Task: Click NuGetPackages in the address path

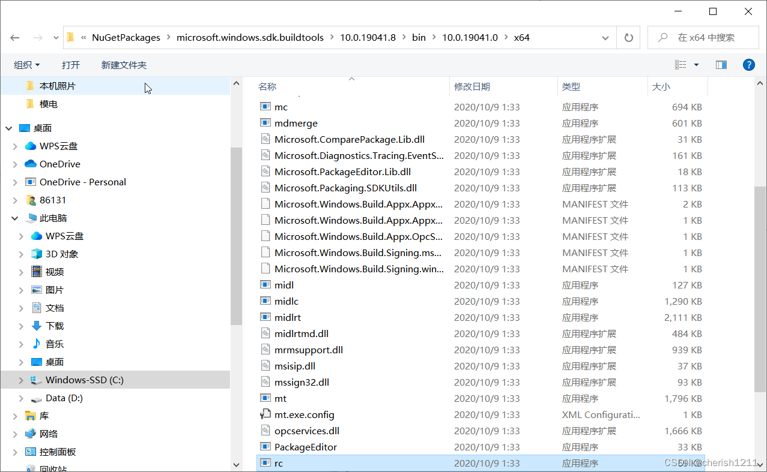Action: coord(126,37)
